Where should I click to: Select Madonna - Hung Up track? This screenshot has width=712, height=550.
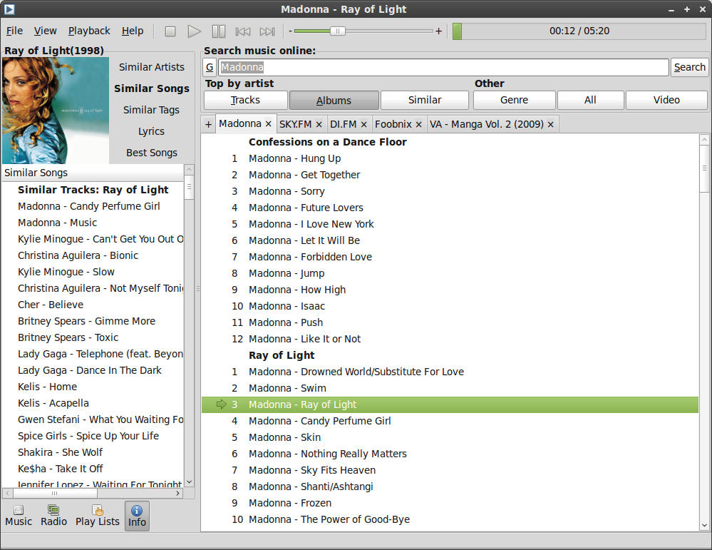click(450, 158)
